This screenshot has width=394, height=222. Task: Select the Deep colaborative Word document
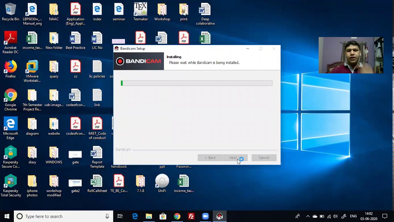pos(205,14)
